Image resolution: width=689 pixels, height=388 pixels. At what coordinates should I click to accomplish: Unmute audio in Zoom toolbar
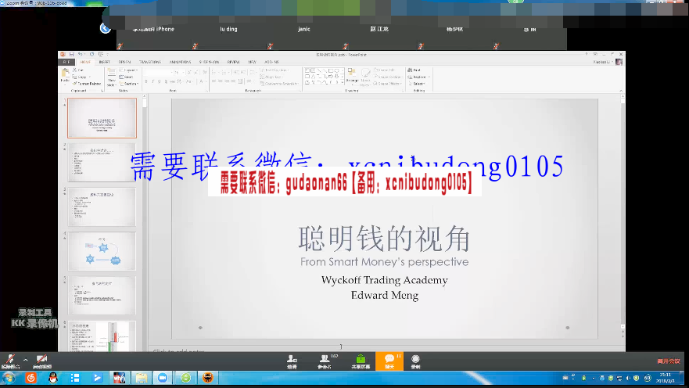point(10,361)
